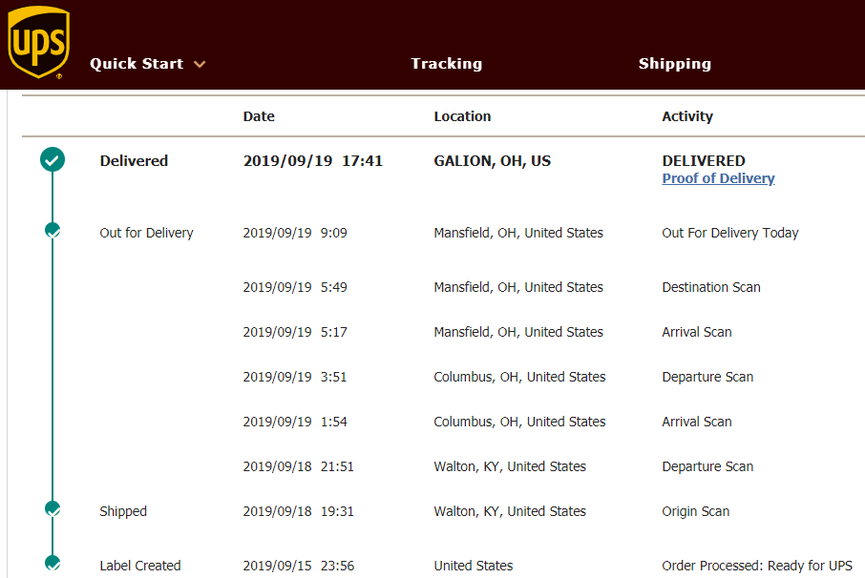Open the Proof of Delivery link
The height and width of the screenshot is (578, 865).
point(718,178)
